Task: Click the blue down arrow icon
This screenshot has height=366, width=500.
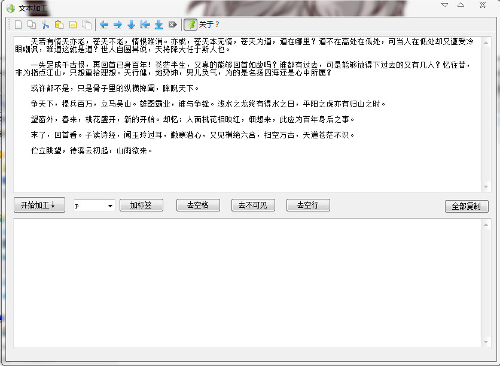Action: (x=130, y=25)
